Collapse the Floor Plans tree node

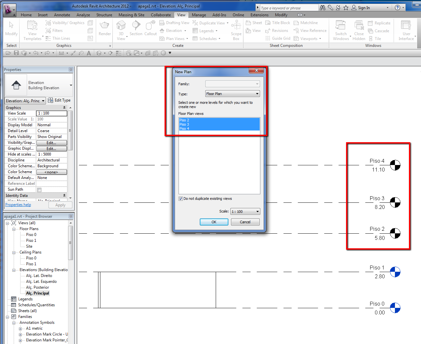click(14, 229)
